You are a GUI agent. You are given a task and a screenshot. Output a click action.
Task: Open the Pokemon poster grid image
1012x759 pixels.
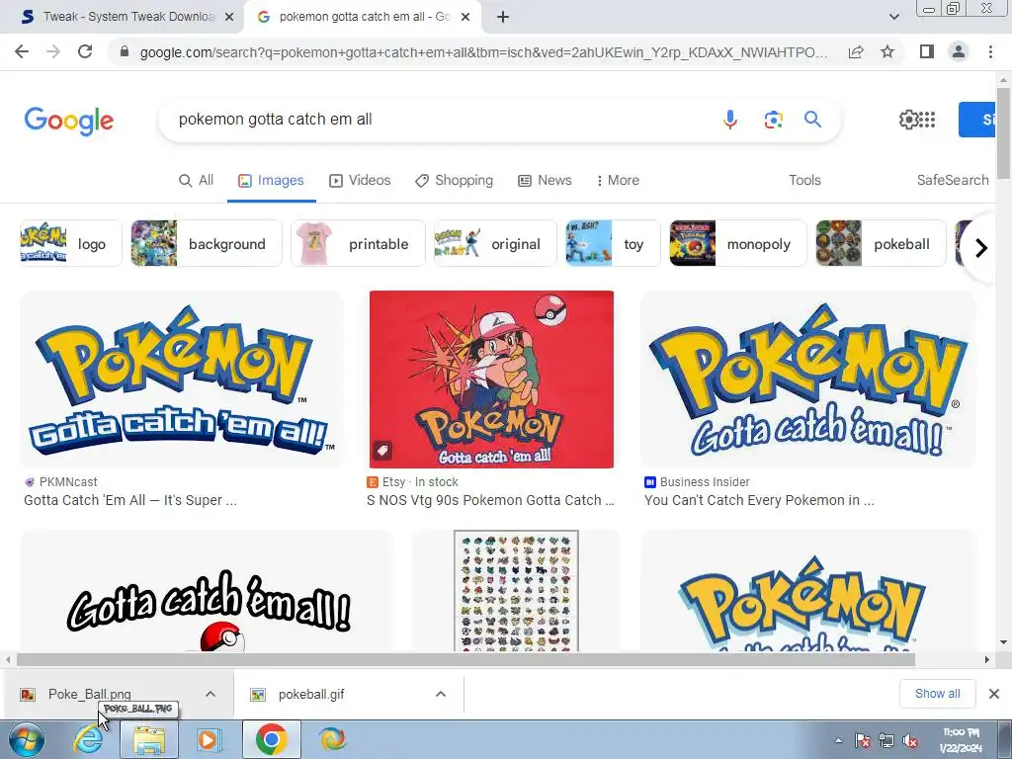[516, 591]
